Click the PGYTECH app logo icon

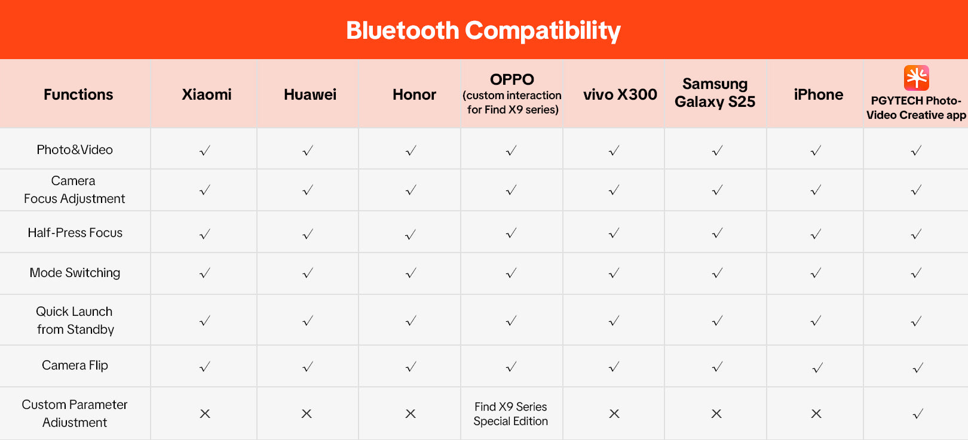point(916,78)
